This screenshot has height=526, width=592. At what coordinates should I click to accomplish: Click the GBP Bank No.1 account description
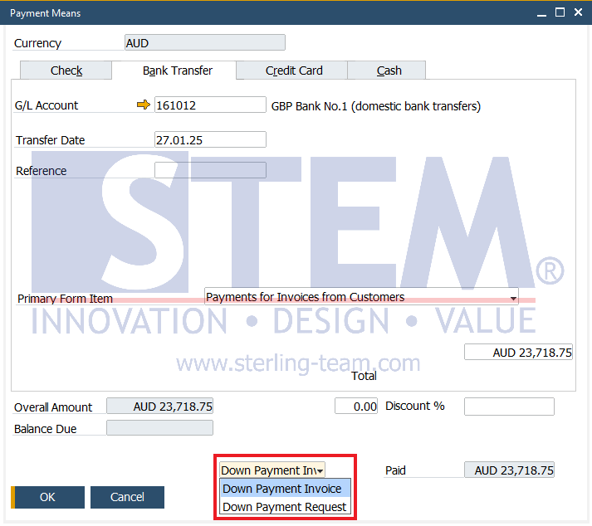[x=376, y=106]
